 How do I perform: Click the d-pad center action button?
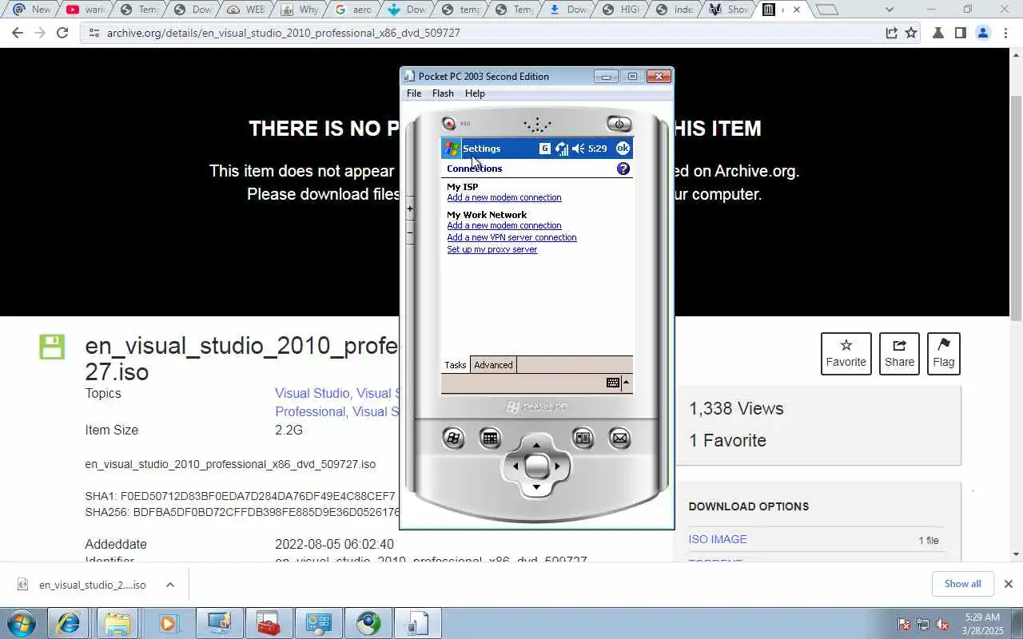point(536,466)
